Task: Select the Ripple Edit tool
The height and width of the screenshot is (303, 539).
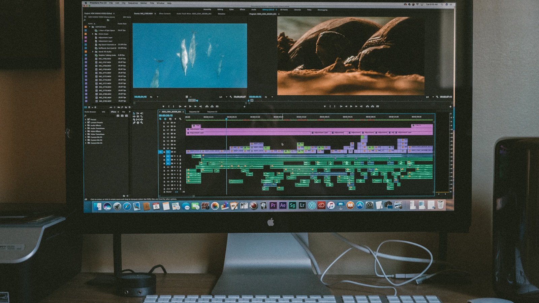Action: (134, 116)
